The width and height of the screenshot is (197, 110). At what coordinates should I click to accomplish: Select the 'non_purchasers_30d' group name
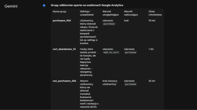[64, 81]
